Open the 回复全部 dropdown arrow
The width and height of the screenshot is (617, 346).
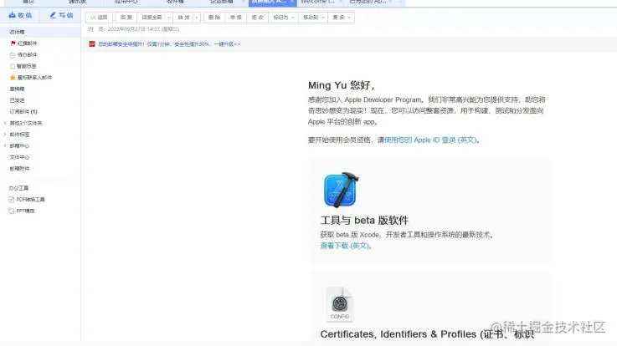coord(169,18)
